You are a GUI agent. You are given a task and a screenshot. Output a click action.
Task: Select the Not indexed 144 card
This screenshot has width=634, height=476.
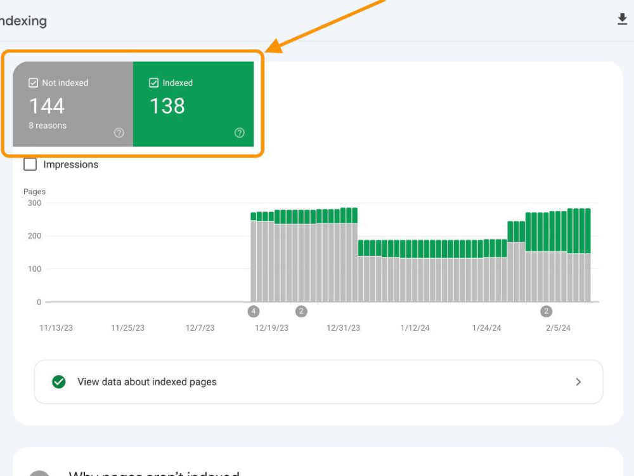pos(73,104)
